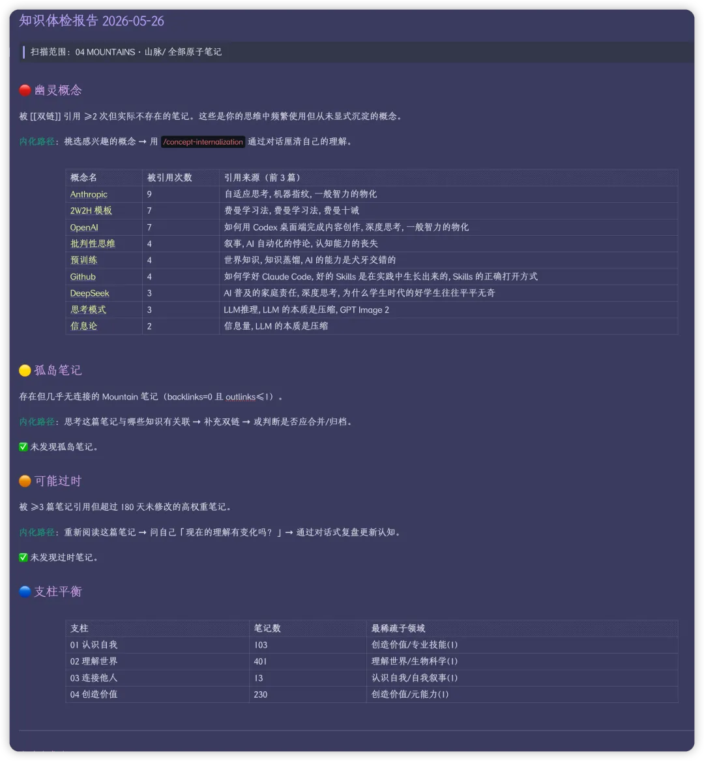Open the DeepSeek concept link
The height and width of the screenshot is (761, 704).
pos(89,293)
